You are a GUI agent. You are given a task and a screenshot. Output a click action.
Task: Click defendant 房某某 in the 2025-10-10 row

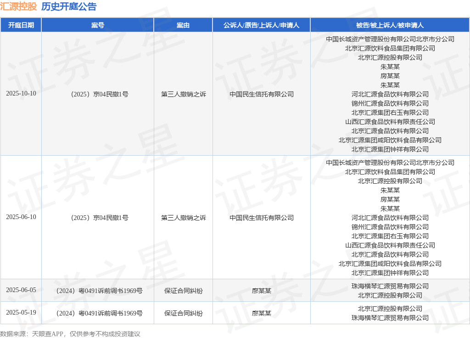(x=390, y=76)
